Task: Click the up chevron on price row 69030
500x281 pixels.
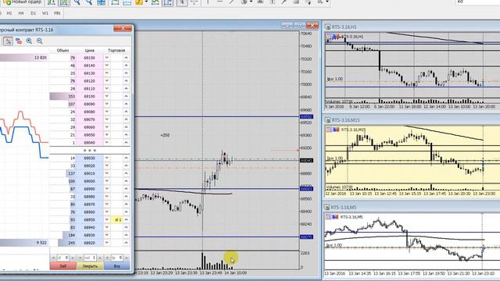Action: click(x=127, y=158)
